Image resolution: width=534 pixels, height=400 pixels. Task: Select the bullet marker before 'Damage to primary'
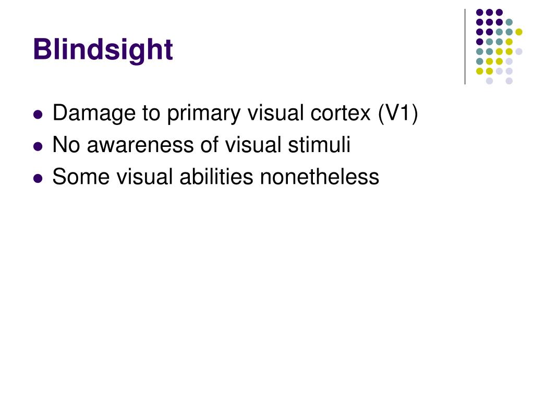tap(38, 114)
